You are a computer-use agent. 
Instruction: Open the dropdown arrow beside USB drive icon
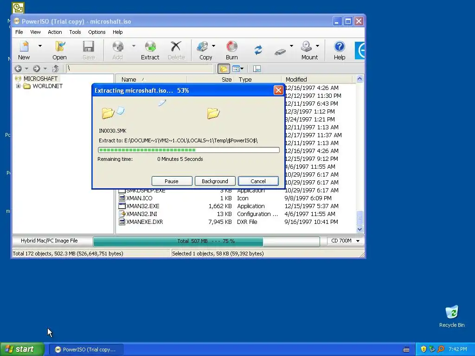[291, 46]
